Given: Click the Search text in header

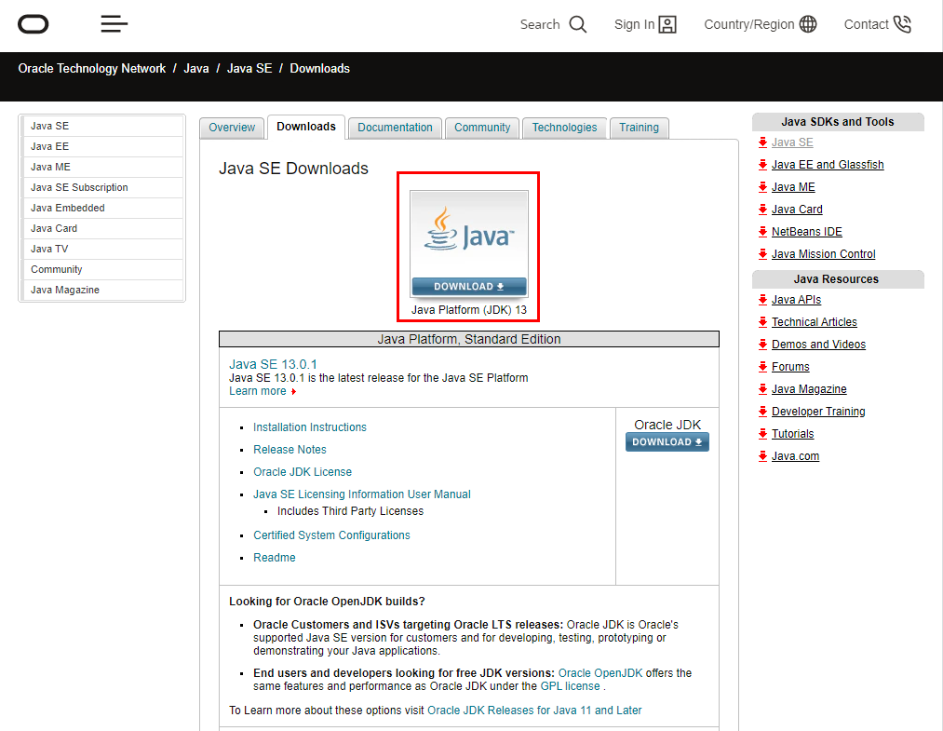Looking at the screenshot, I should point(540,24).
